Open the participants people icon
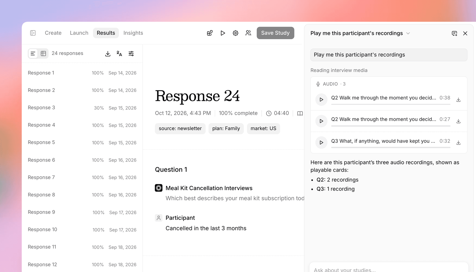Image resolution: width=476 pixels, height=272 pixels. click(x=248, y=33)
